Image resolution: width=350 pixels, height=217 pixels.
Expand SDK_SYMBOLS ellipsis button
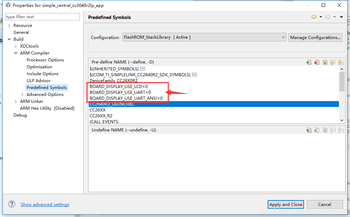(194, 74)
